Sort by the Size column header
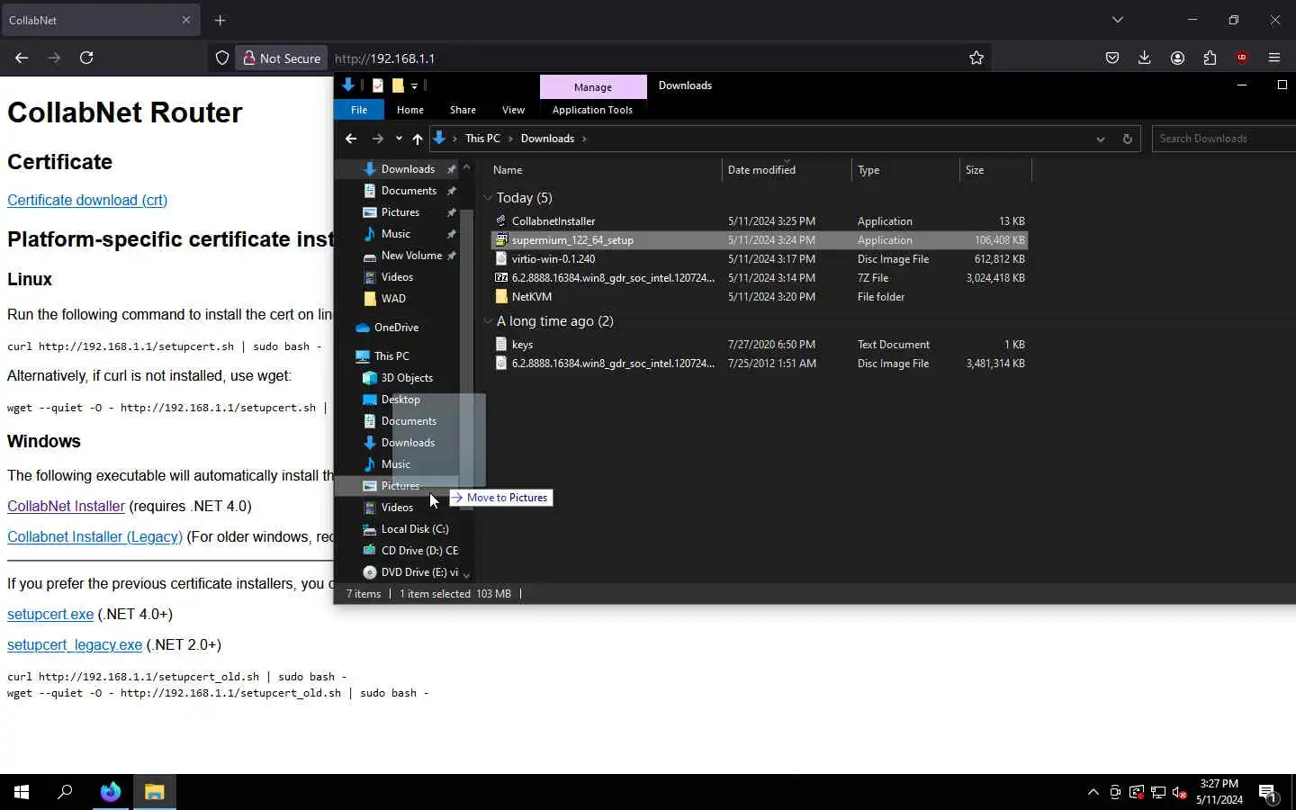Viewport: 1296px width, 810px height. (995, 170)
